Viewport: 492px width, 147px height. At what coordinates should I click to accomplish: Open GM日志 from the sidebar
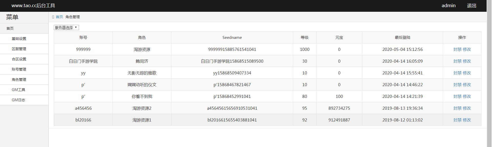pyautogui.click(x=18, y=100)
